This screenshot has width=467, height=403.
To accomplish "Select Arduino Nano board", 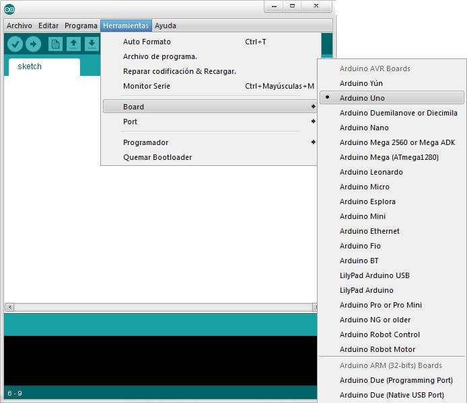I will (392, 128).
